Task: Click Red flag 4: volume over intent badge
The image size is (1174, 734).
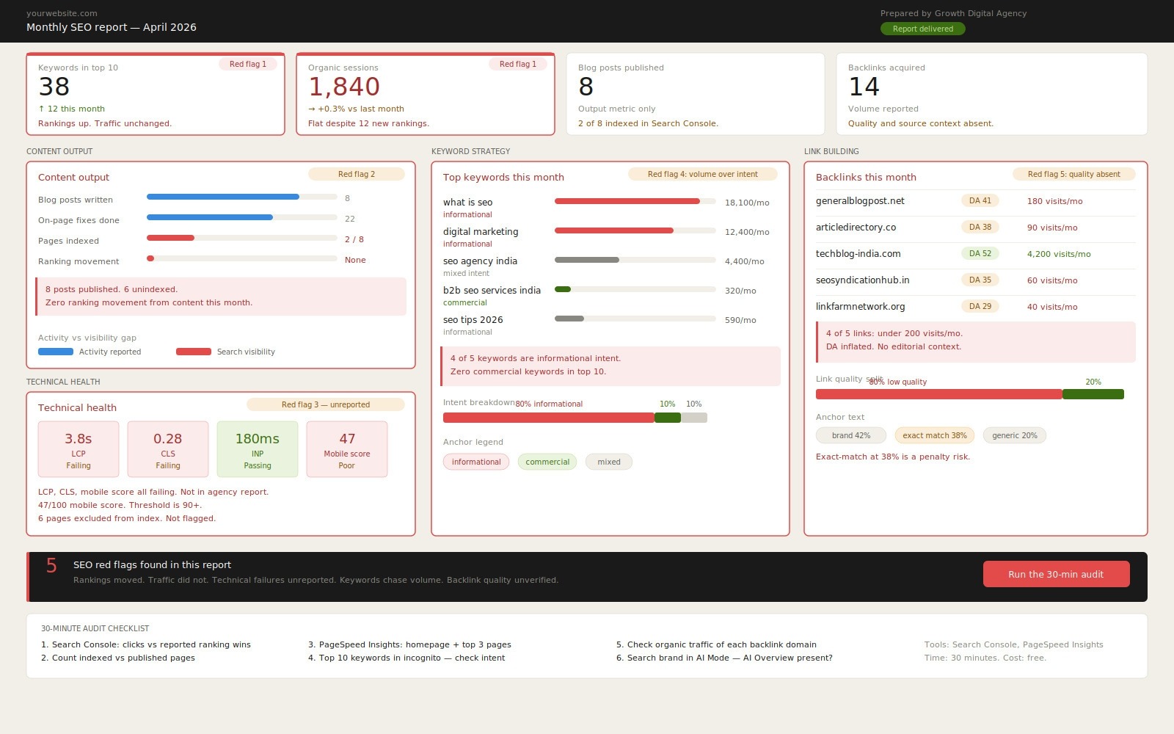Action: [703, 174]
